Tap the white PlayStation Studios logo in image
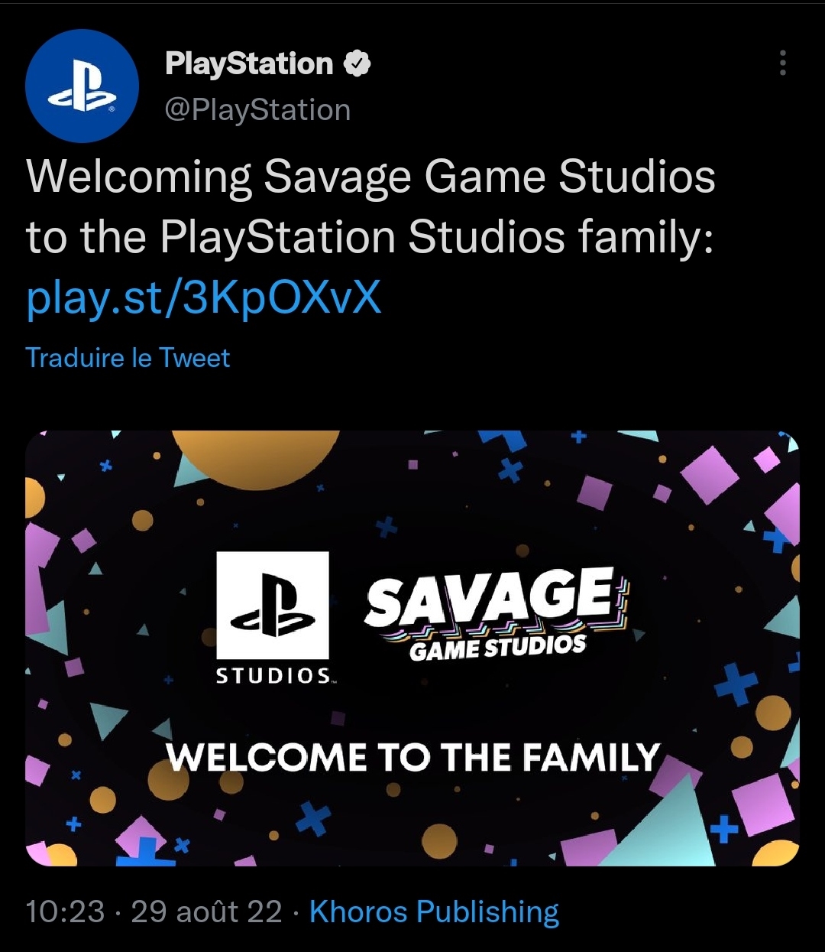The image size is (825, 952). pyautogui.click(x=273, y=605)
